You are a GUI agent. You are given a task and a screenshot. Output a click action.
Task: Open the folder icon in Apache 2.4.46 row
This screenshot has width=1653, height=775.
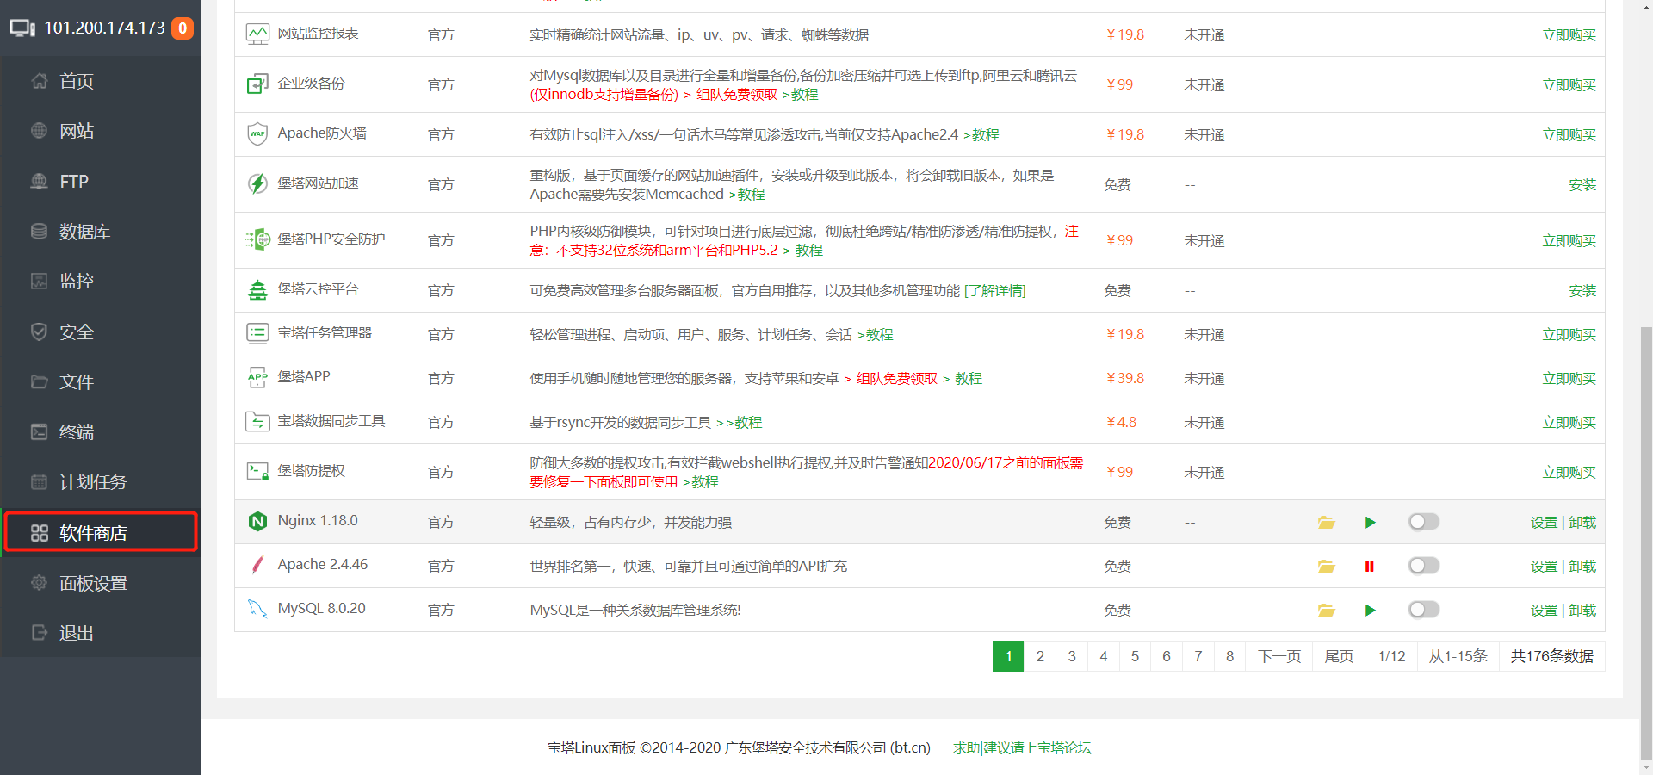tap(1326, 567)
